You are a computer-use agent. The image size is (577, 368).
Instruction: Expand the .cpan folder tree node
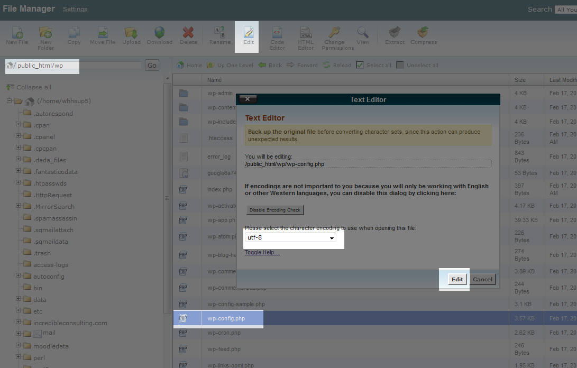(19, 125)
